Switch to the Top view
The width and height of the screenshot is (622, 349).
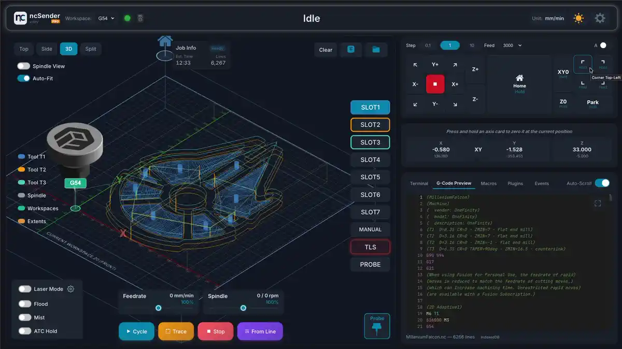24,49
